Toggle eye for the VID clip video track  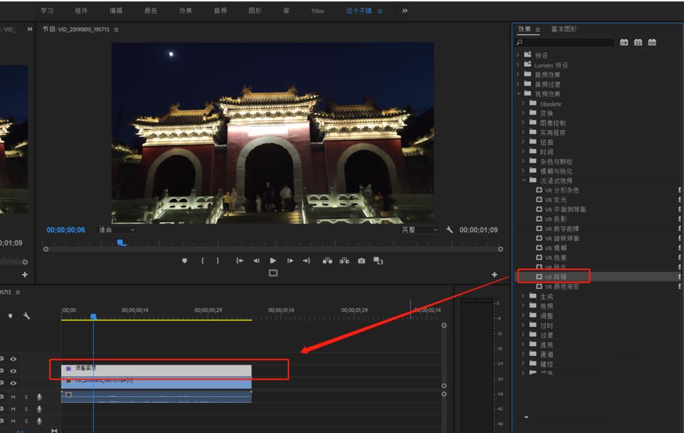14,383
